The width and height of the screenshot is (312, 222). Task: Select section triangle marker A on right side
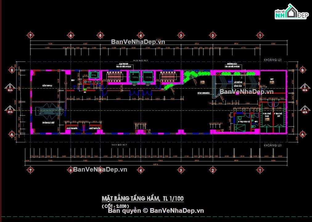(x=304, y=110)
